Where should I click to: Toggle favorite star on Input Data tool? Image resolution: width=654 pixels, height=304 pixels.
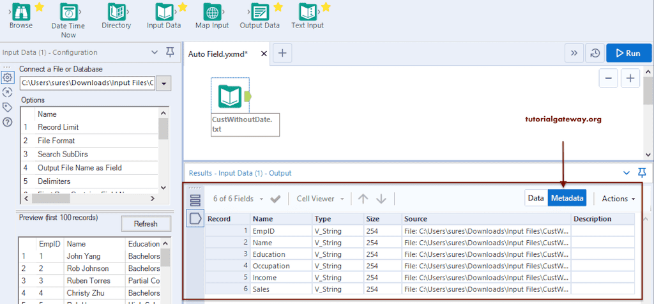click(x=183, y=6)
